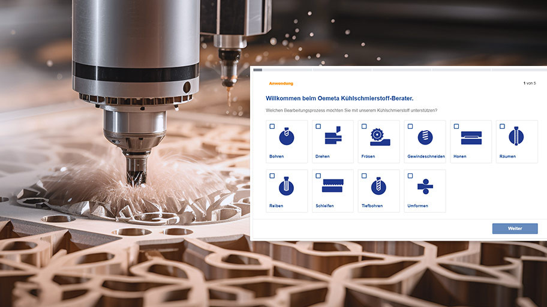Enable the Honen checkbox
This screenshot has width=547, height=307.
[x=456, y=127]
